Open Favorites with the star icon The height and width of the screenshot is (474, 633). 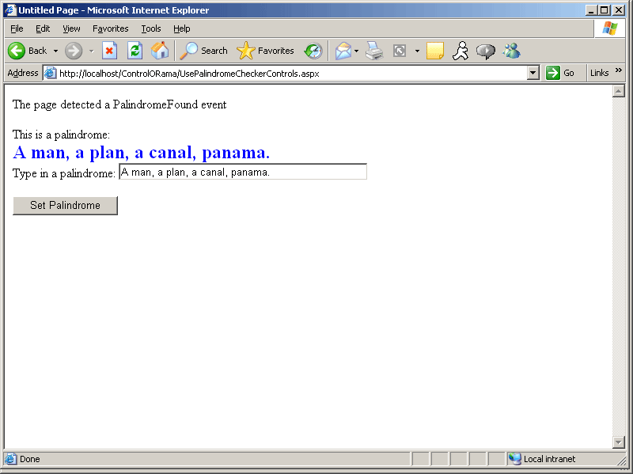coord(265,51)
